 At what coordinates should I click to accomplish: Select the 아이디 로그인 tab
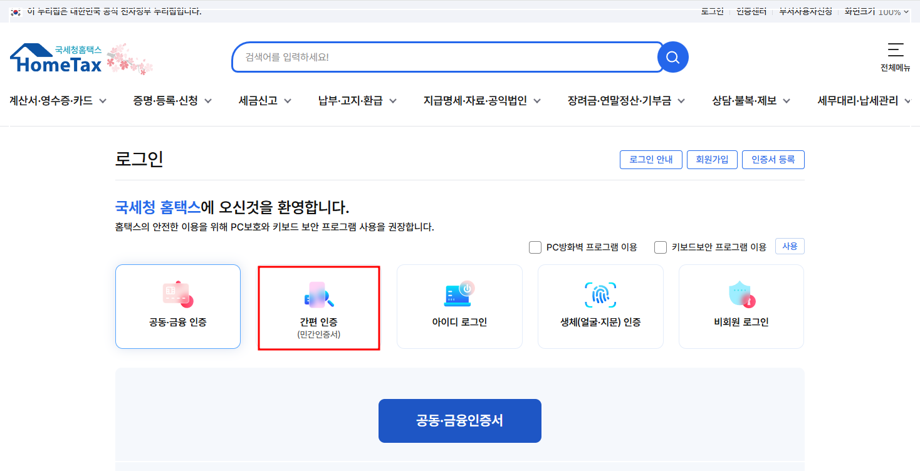[459, 306]
